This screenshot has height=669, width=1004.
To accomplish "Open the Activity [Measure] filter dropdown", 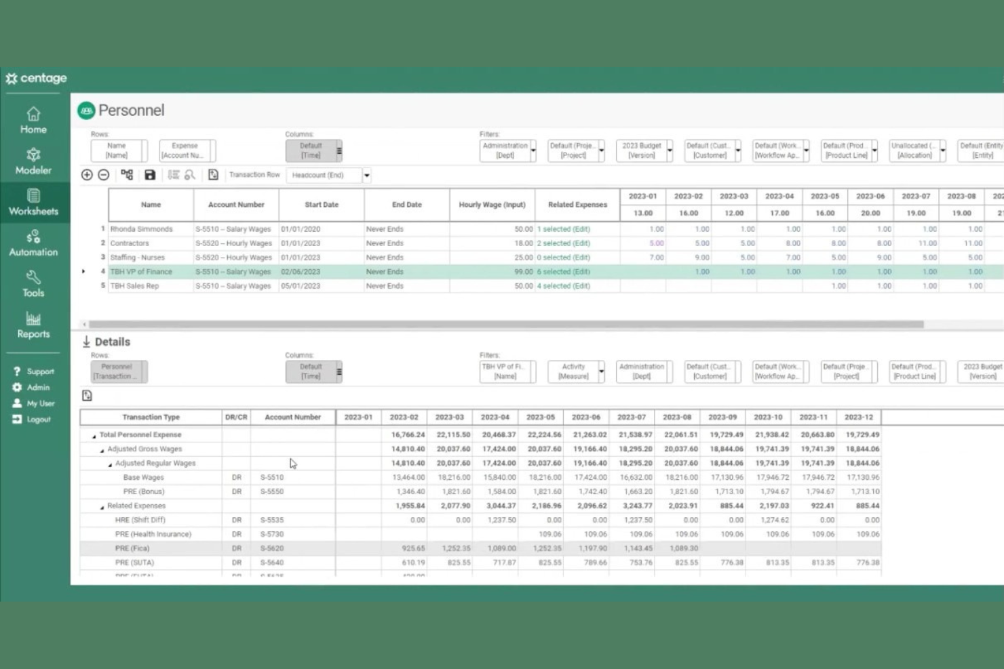I will pyautogui.click(x=600, y=371).
